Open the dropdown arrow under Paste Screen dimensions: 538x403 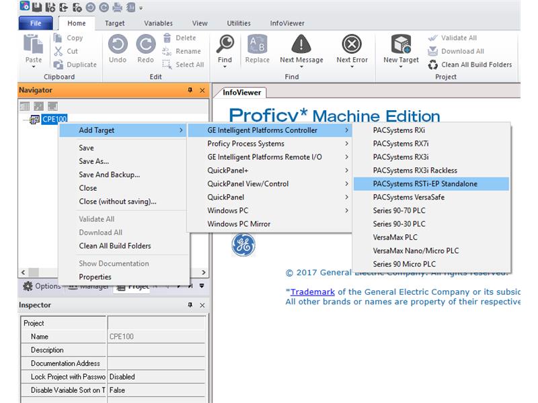coord(33,66)
